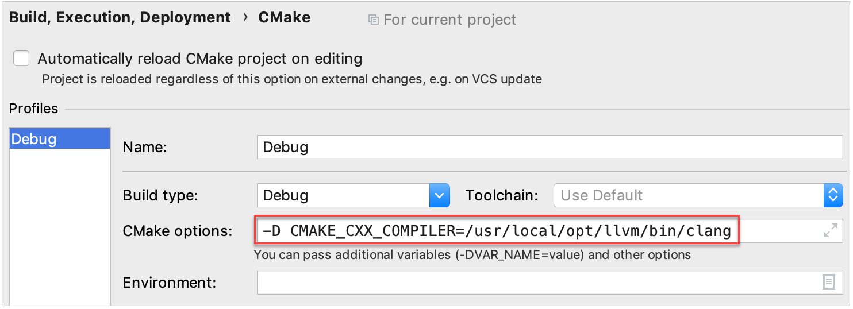The image size is (853, 309).
Task: Click into the CMake options input field
Action: click(x=550, y=231)
